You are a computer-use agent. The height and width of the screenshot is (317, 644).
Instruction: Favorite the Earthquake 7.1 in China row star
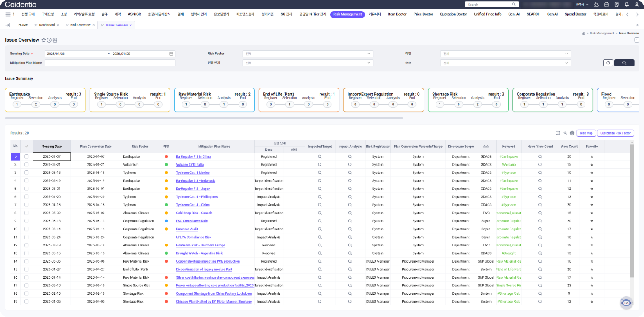pyautogui.click(x=592, y=156)
